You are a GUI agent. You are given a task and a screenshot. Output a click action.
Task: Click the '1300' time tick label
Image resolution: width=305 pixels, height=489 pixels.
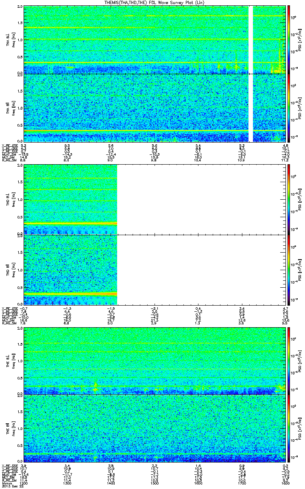[68, 483]
